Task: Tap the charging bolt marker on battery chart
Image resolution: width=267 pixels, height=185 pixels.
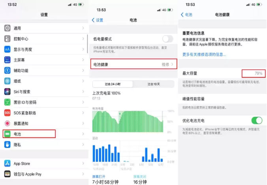Action: click(120, 114)
